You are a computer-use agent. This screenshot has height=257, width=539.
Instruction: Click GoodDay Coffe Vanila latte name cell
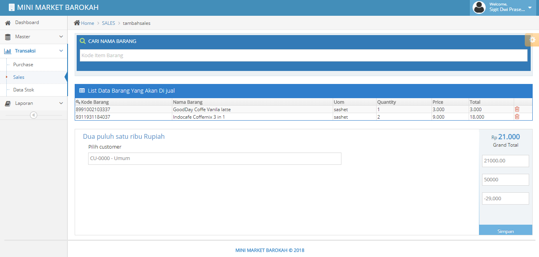coord(253,109)
